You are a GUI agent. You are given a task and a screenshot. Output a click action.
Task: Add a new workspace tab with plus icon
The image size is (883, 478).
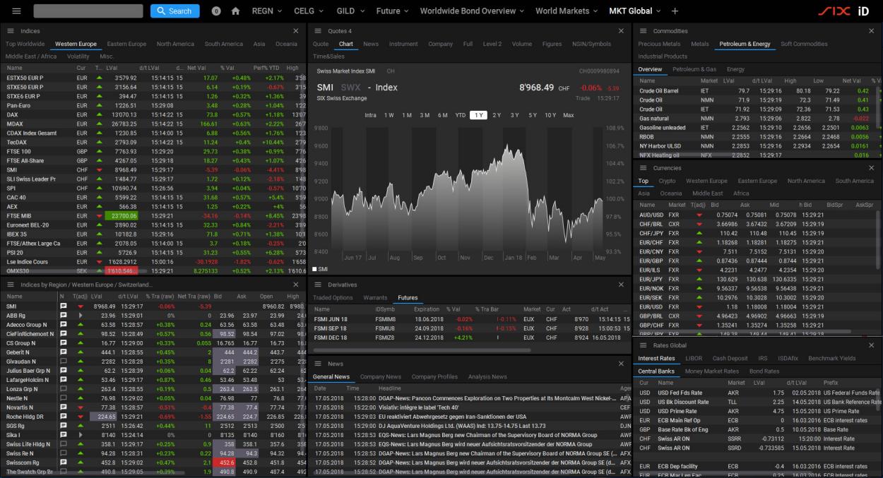pyautogui.click(x=675, y=11)
